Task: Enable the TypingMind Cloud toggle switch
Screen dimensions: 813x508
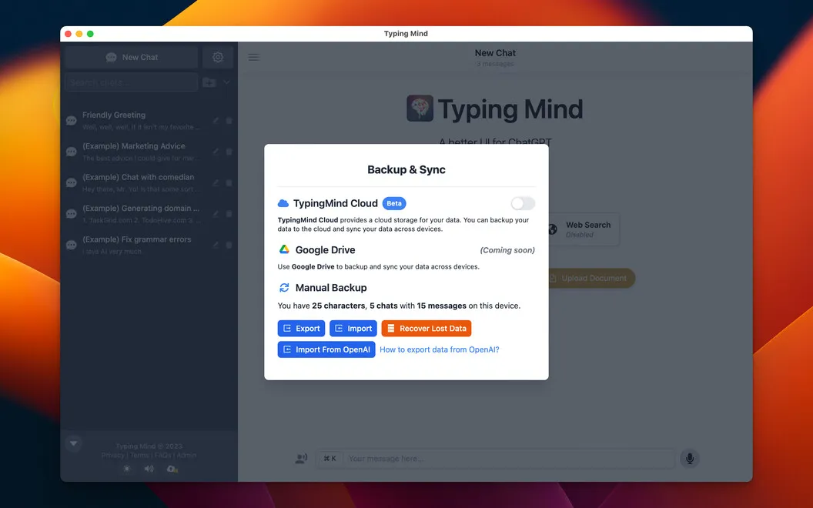Action: click(x=523, y=203)
